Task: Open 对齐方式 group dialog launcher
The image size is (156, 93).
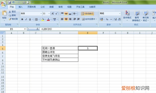Action: point(97,24)
